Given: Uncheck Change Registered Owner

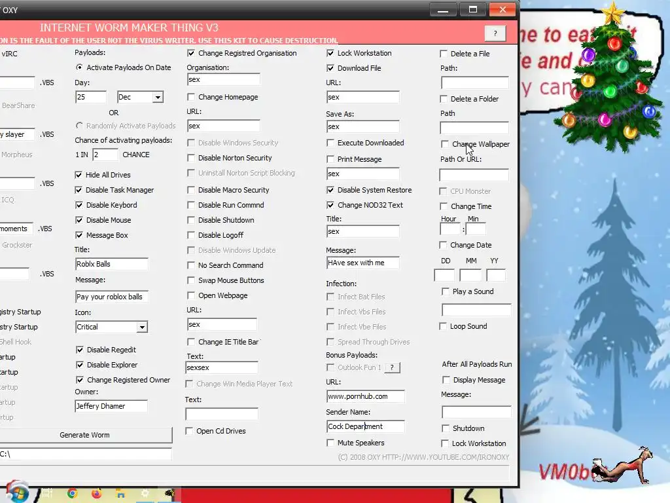Looking at the screenshot, I should pyautogui.click(x=79, y=379).
